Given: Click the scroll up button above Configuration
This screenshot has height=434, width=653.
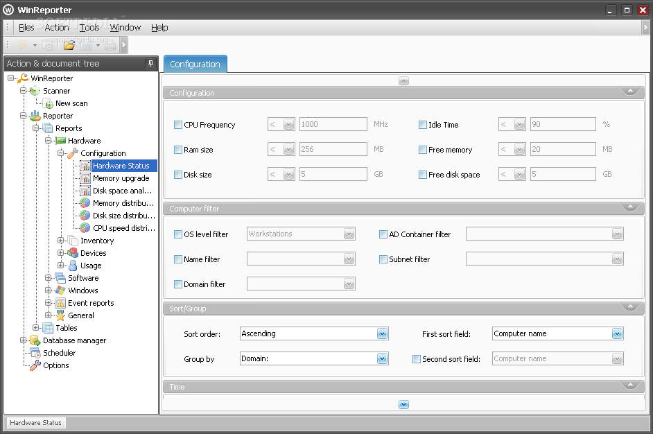Looking at the screenshot, I should (403, 81).
